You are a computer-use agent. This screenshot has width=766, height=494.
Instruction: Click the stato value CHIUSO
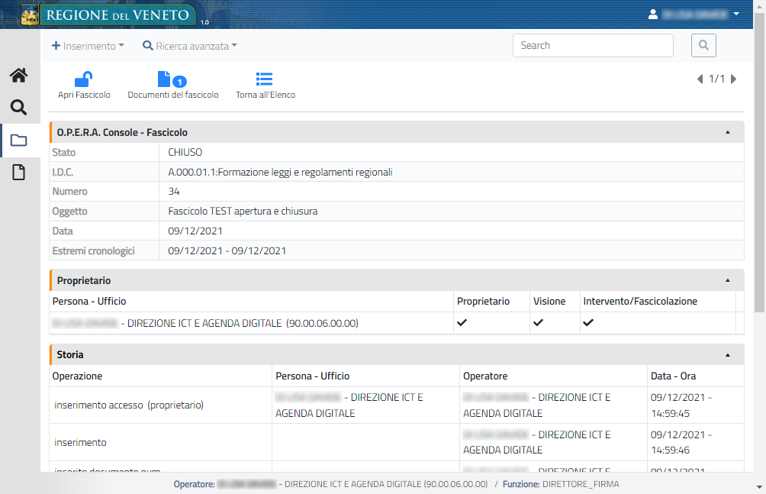click(185, 152)
